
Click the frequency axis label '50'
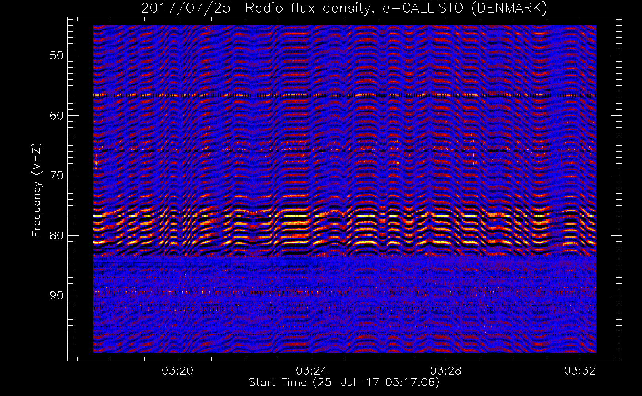pyautogui.click(x=56, y=55)
